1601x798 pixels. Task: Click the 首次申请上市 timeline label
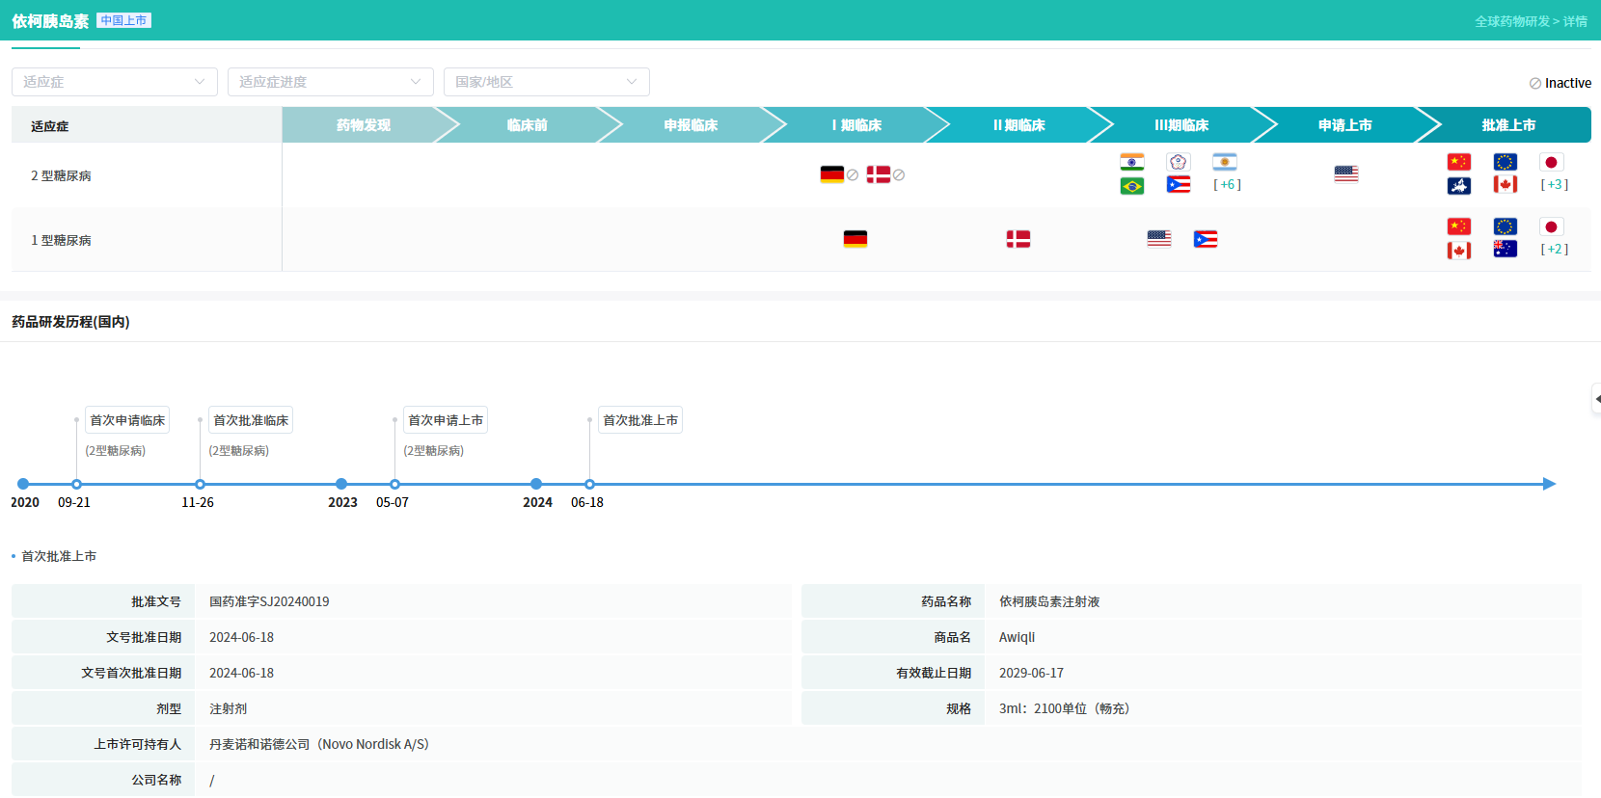pyautogui.click(x=446, y=420)
